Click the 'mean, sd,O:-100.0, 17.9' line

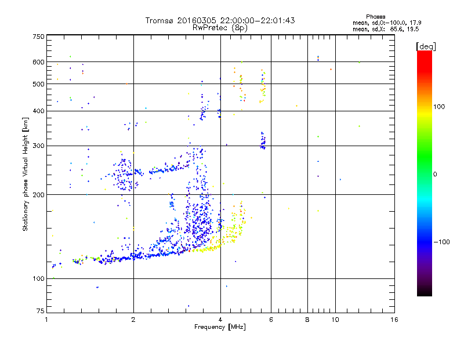(x=387, y=23)
